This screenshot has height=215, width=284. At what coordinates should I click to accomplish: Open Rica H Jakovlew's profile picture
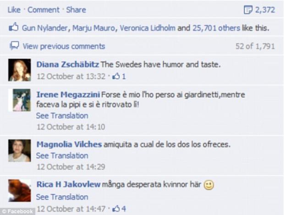tap(20, 190)
